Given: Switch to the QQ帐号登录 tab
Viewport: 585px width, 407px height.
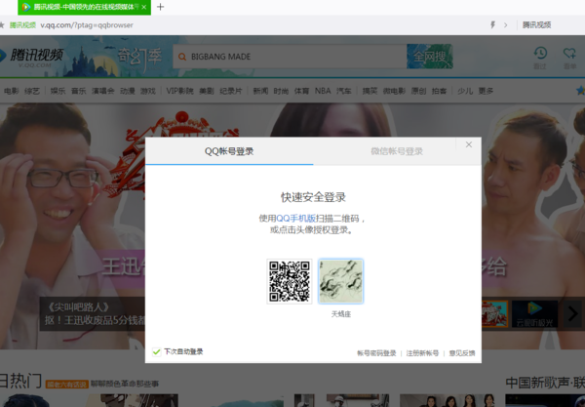Looking at the screenshot, I should pos(229,151).
